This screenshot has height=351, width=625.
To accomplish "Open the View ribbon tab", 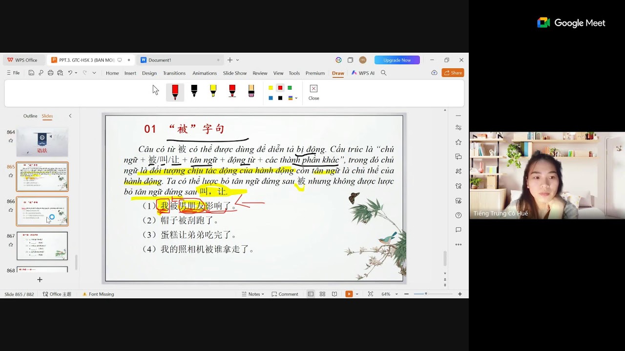I will 278,73.
